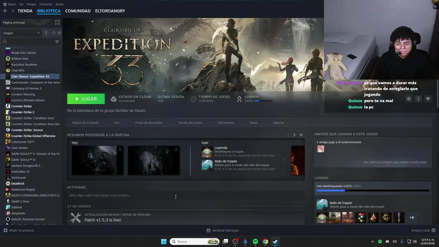Open the Juegos filter dropdown
This screenshot has height=247, width=439.
(x=21, y=33)
